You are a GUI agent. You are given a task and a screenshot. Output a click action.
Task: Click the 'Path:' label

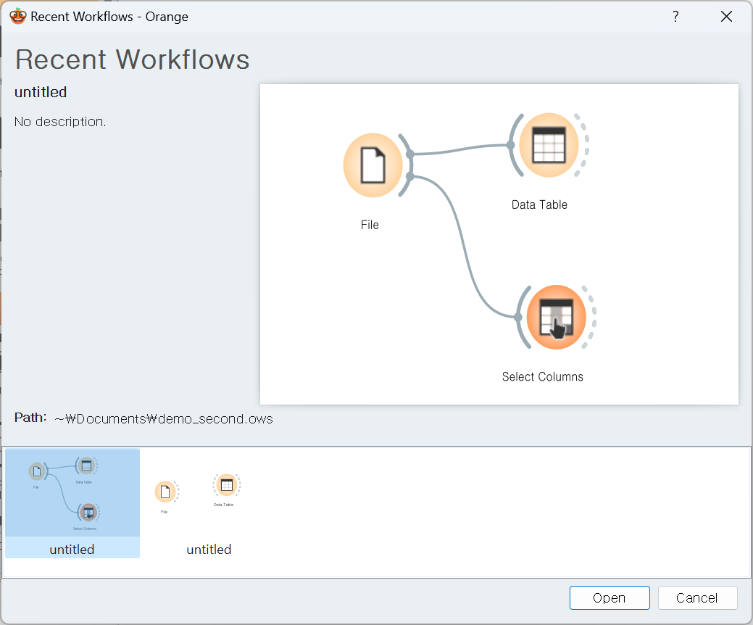(x=30, y=418)
